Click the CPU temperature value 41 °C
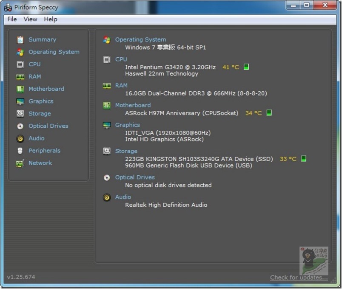The height and width of the screenshot is (289, 342). click(231, 67)
